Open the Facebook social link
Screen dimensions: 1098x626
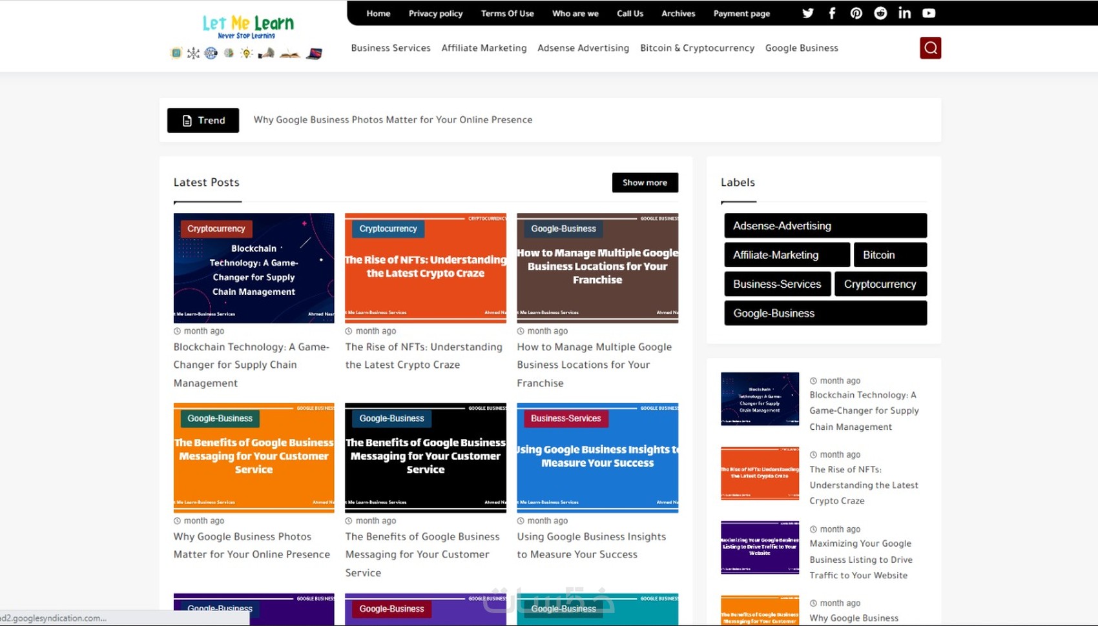pyautogui.click(x=832, y=13)
